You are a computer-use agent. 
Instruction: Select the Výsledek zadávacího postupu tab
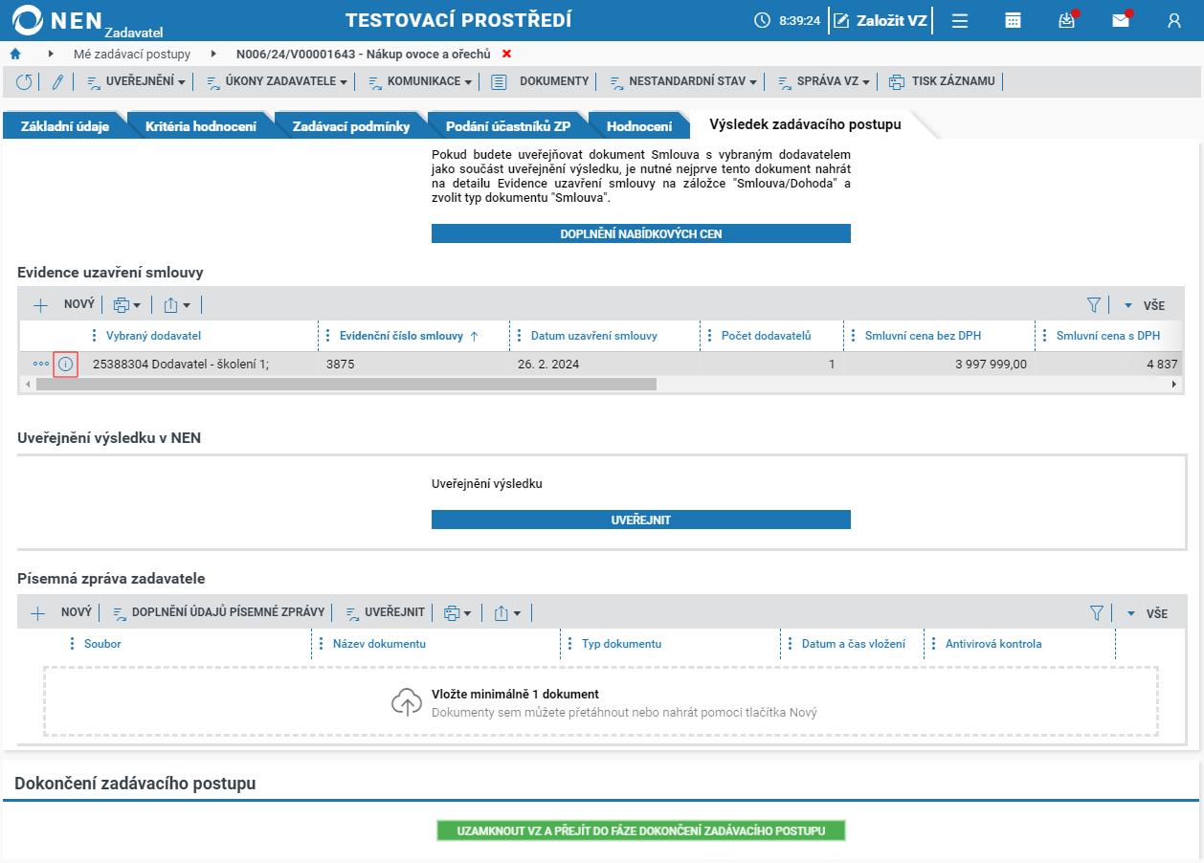click(x=805, y=124)
